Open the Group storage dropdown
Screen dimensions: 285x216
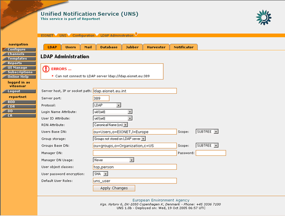coord(119,139)
